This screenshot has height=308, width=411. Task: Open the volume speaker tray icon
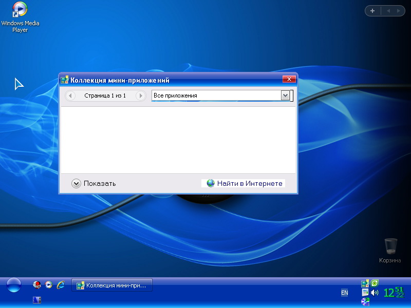tap(375, 293)
